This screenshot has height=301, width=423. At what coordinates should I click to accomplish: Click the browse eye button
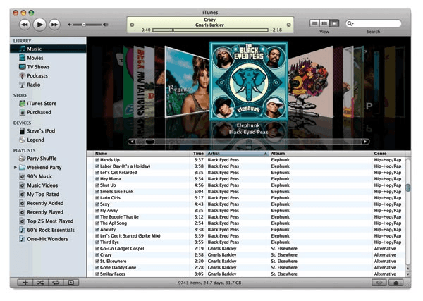pyautogui.click(x=379, y=283)
